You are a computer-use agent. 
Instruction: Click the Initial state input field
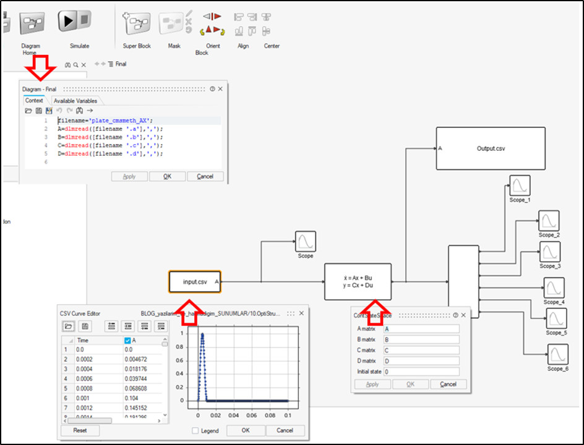pyautogui.click(x=421, y=372)
